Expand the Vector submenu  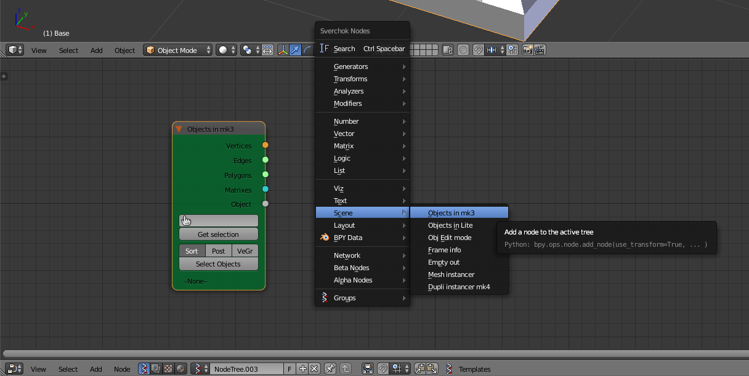(x=362, y=134)
